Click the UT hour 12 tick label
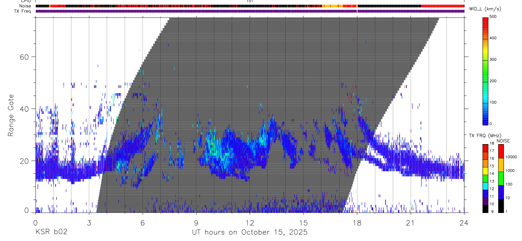 [x=250, y=222]
